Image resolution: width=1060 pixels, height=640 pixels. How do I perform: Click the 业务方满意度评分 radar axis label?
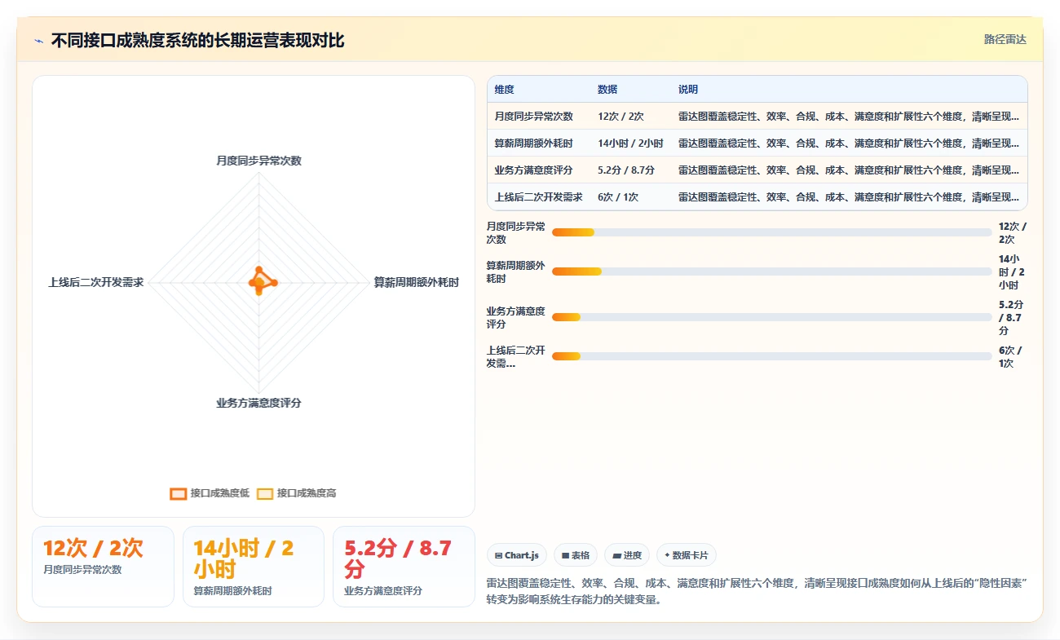(x=258, y=403)
